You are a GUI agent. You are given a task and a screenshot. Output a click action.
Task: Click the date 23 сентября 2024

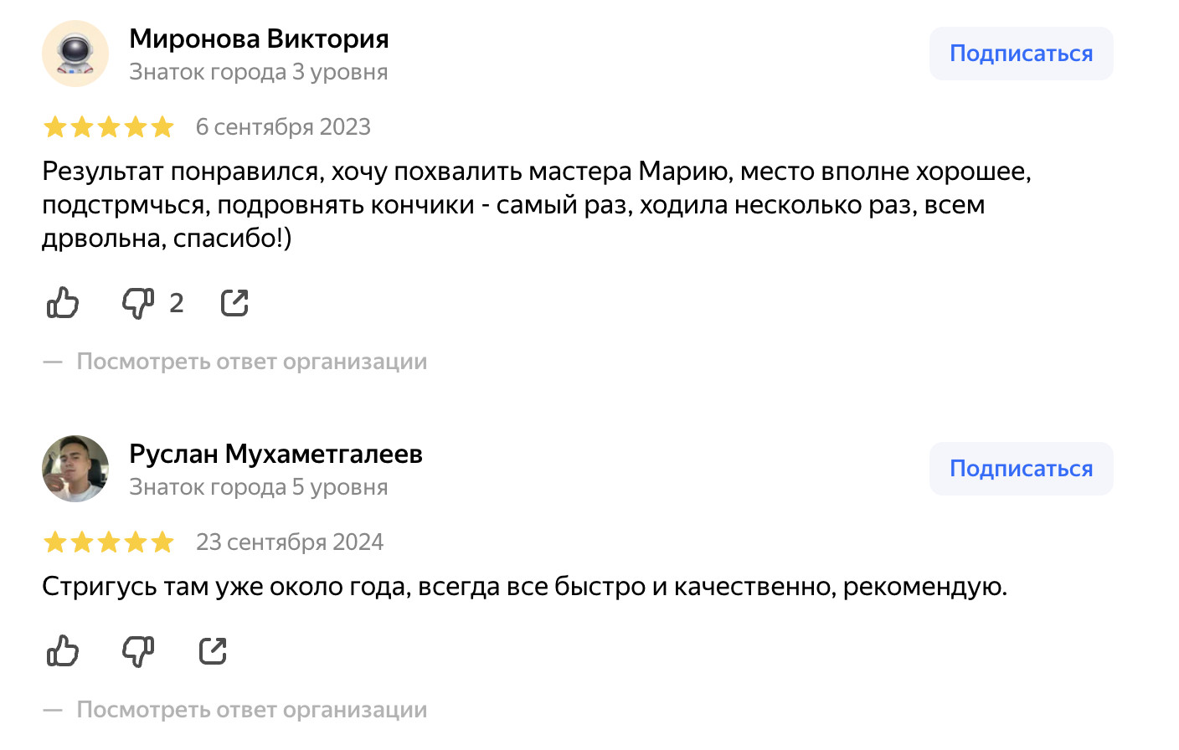[290, 542]
